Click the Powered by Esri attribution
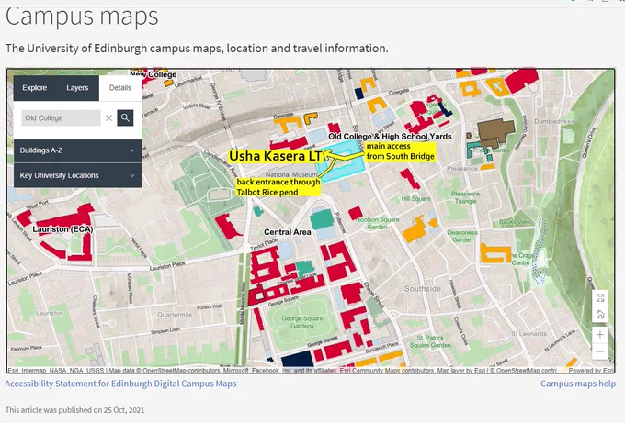The image size is (625, 423). tap(591, 371)
